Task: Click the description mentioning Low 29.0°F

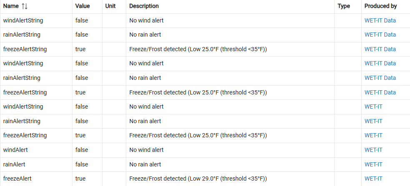Action: click(x=198, y=179)
